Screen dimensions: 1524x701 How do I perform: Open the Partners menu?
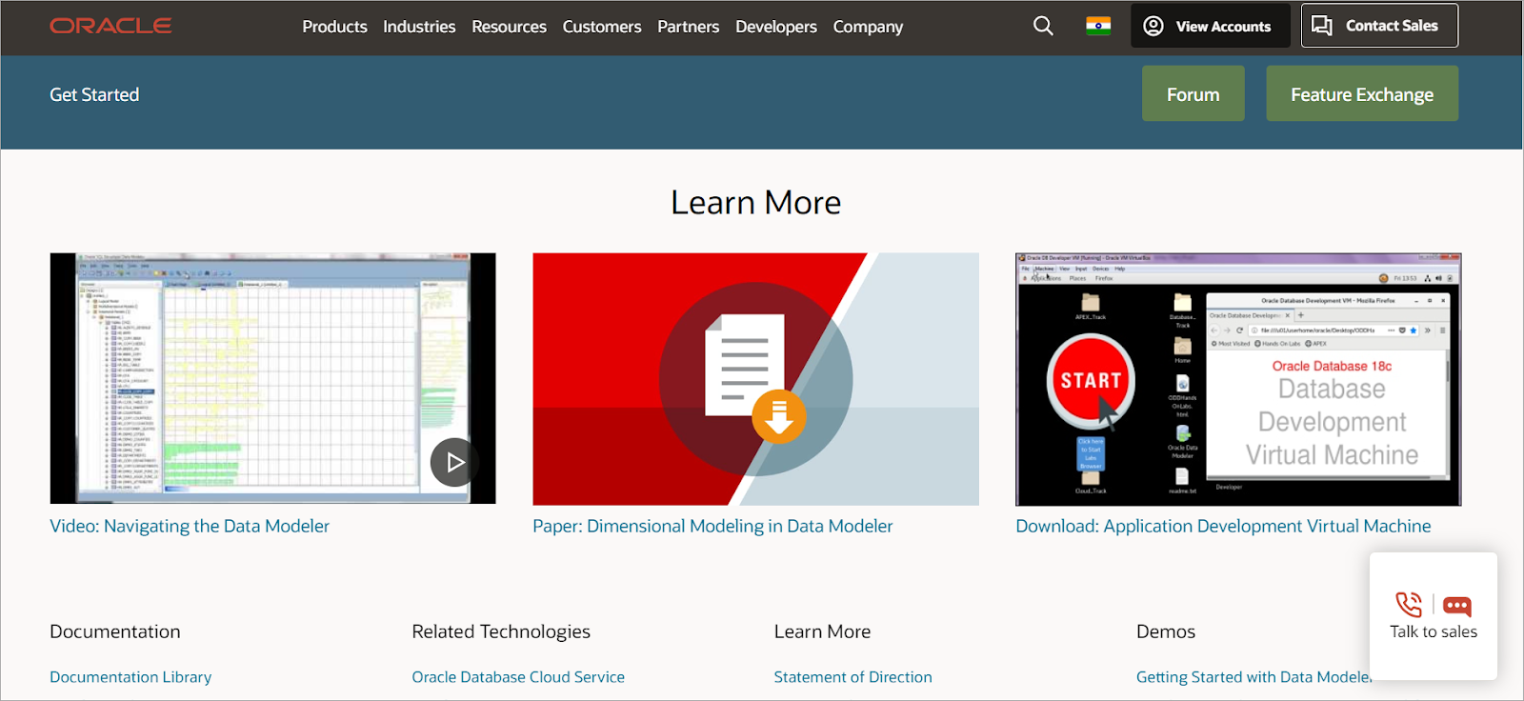pyautogui.click(x=688, y=27)
